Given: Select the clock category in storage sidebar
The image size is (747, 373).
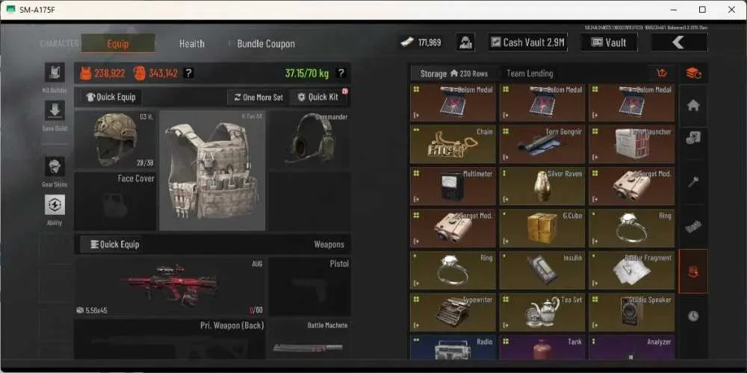Looking at the screenshot, I should pos(693,316).
